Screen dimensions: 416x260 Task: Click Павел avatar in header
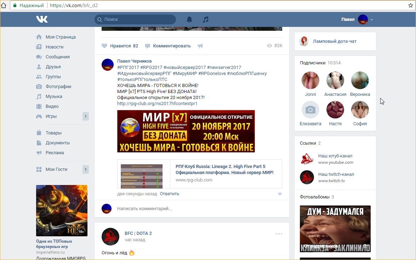363,19
